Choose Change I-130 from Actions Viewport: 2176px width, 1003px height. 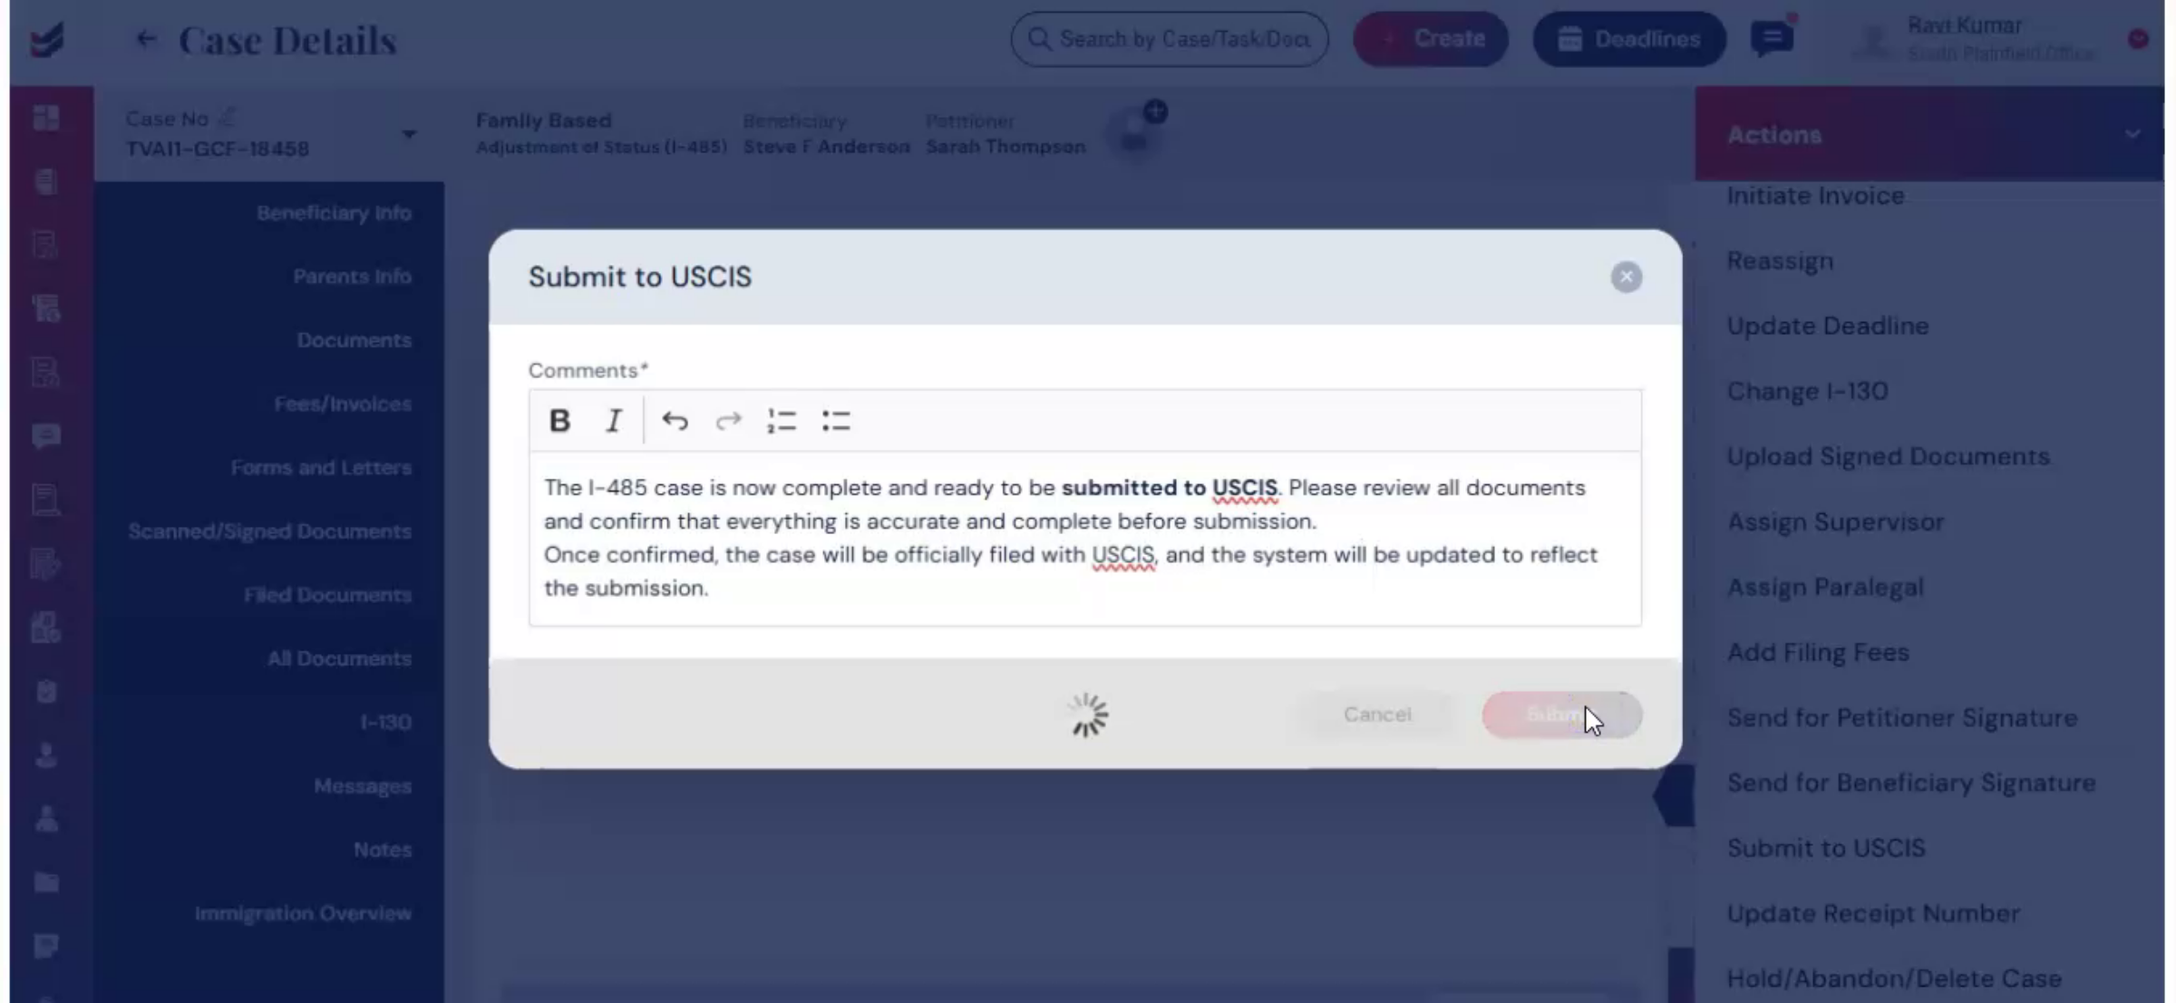click(1807, 392)
